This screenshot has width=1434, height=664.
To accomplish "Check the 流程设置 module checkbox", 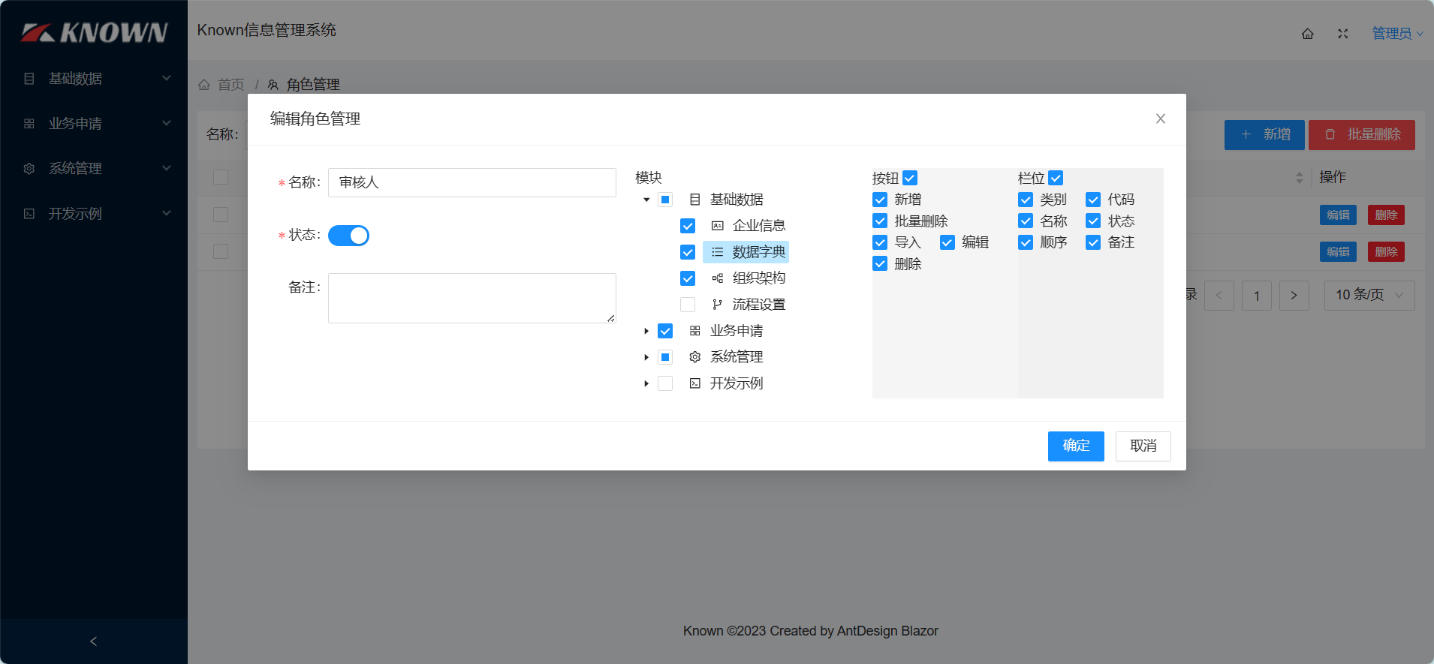I will [x=688, y=305].
